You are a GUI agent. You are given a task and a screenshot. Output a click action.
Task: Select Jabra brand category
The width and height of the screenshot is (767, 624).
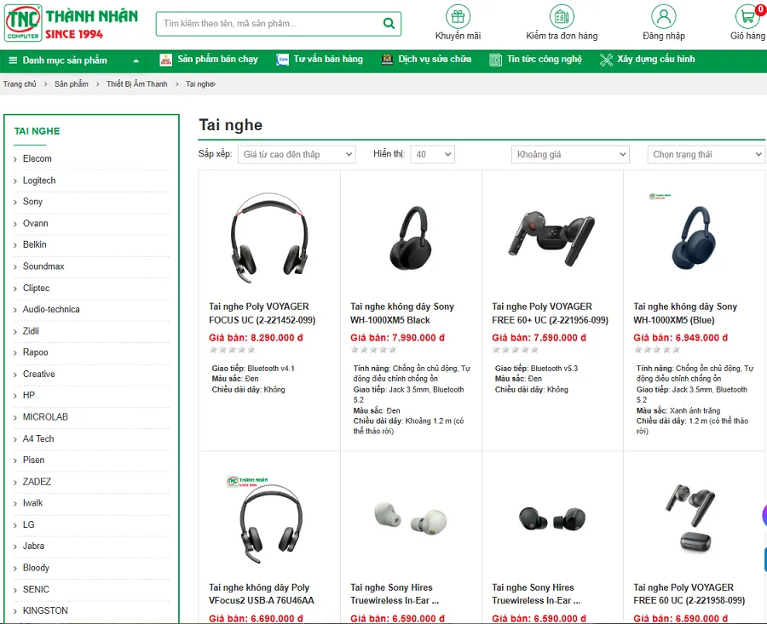(33, 546)
